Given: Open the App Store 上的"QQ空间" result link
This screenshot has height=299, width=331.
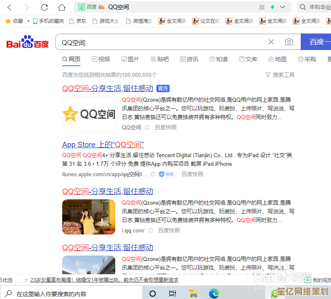Looking at the screenshot, I should [x=103, y=144].
